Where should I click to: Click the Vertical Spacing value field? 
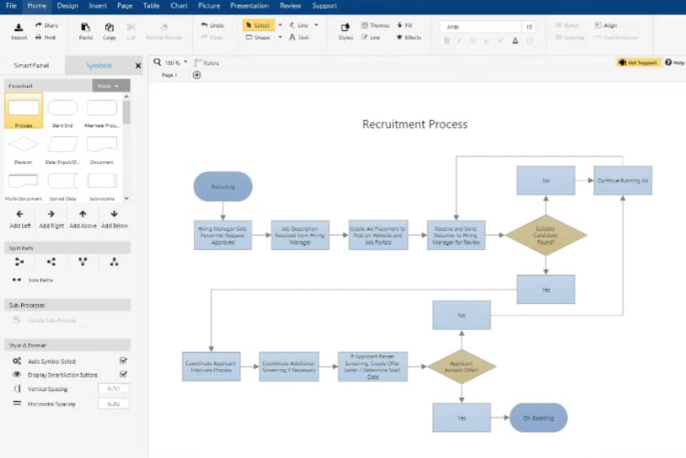[114, 389]
